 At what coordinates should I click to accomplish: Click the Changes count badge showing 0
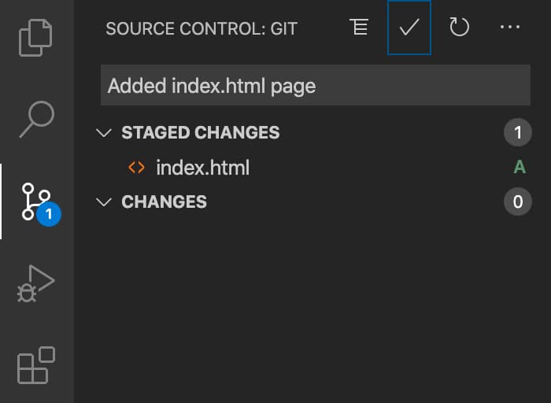pos(518,201)
